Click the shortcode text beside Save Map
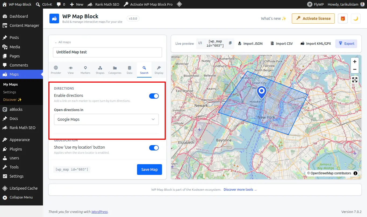Viewport: 367px width, 217px height. point(72,170)
